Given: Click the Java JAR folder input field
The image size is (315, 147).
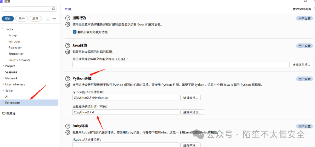Looking at the screenshot, I should (x=180, y=65).
